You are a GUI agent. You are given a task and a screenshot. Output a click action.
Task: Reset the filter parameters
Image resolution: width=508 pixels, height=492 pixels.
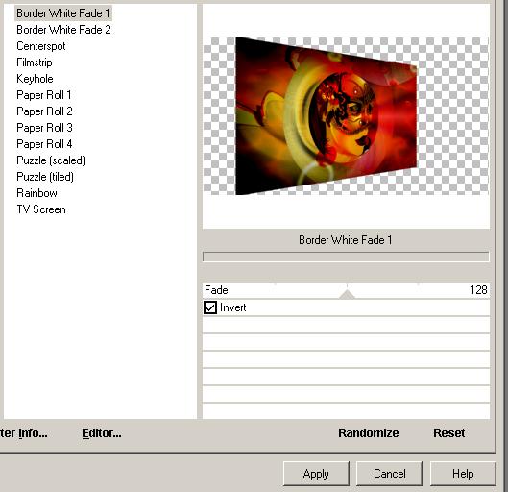[449, 433]
